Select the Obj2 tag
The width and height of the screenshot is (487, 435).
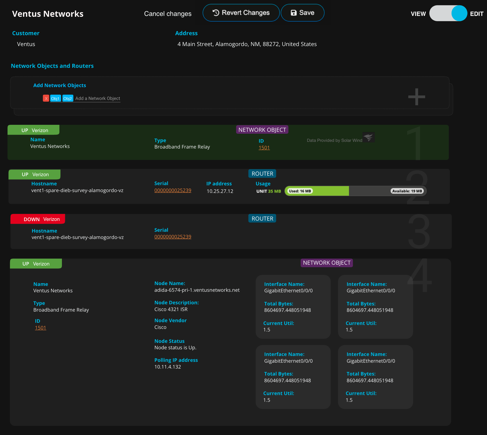(67, 98)
